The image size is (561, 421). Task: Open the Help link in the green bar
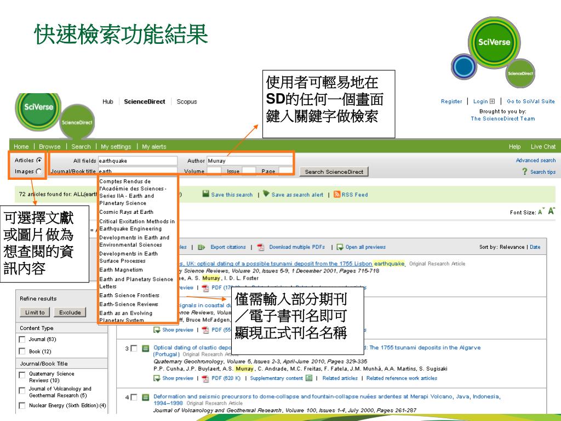pyautogui.click(x=514, y=146)
